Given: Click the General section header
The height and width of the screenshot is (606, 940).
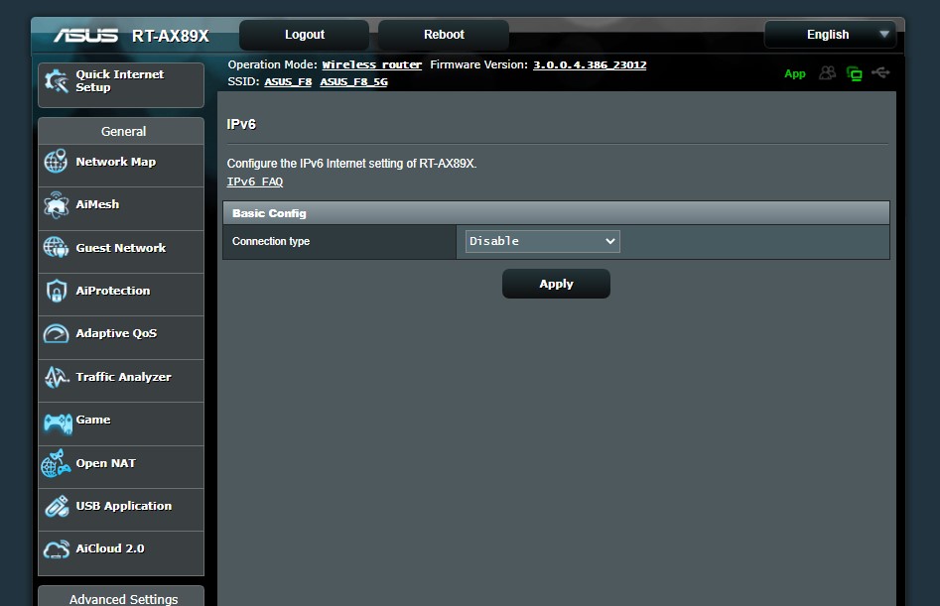Looking at the screenshot, I should (x=121, y=131).
